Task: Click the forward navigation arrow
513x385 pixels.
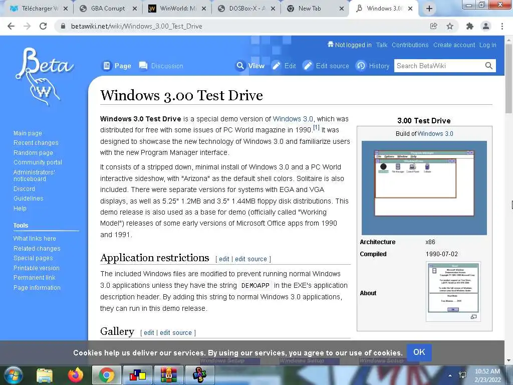Action: [27, 26]
